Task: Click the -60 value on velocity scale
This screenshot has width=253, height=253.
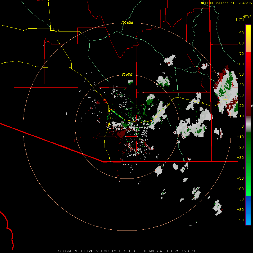Action: [240, 189]
